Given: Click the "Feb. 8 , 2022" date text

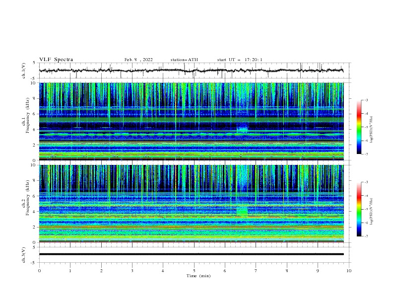Looking at the screenshot, I should click(138, 60).
